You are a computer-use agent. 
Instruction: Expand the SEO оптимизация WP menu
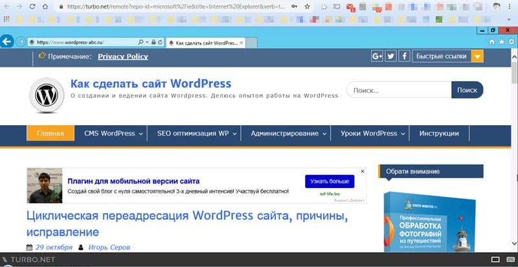click(x=234, y=134)
